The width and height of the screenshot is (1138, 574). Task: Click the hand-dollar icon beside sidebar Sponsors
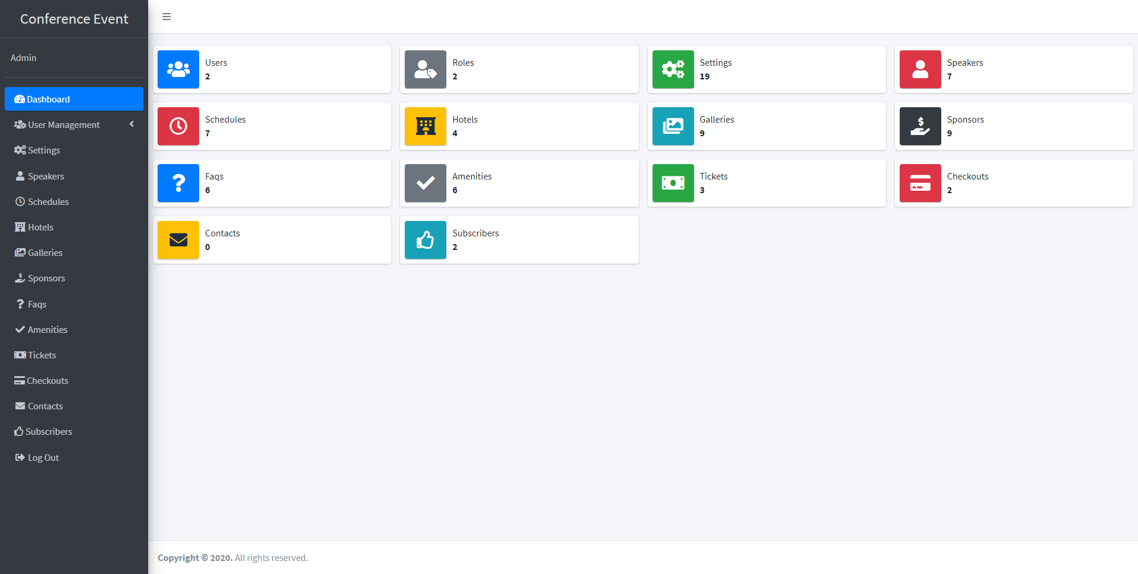point(20,278)
